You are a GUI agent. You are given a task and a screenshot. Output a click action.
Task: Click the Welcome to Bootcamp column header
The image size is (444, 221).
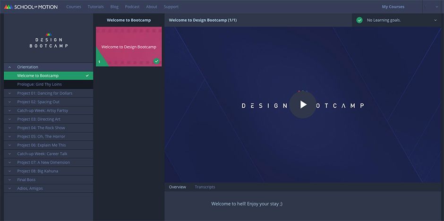coord(129,20)
